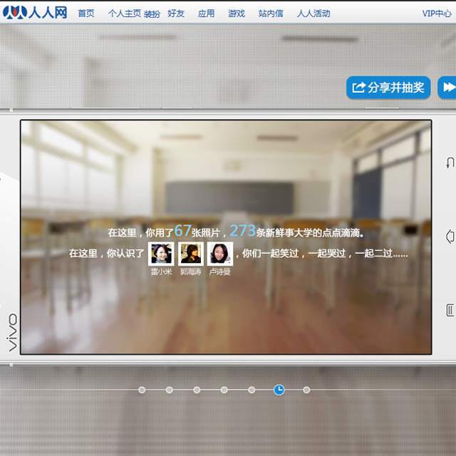Image resolution: width=456 pixels, height=456 pixels.
Task: Open the 首页 home menu item
Action: 86,14
